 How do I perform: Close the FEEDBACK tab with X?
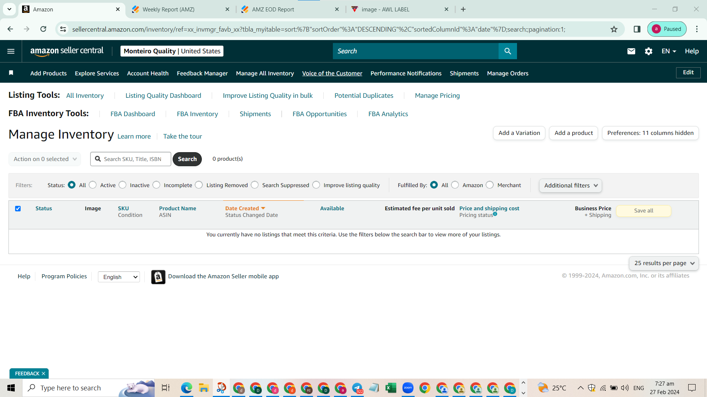(x=43, y=373)
